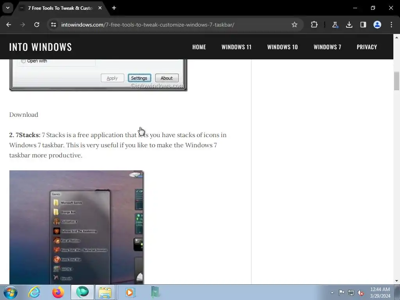Viewport: 400px width, 300px height.
Task: Open the profile avatar menu
Action: (x=377, y=25)
